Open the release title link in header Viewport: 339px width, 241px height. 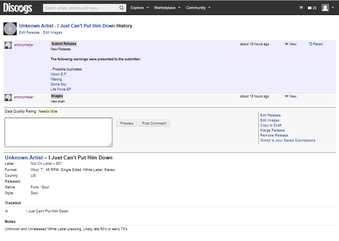(67, 26)
